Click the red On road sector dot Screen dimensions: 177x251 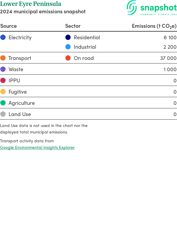tap(68, 58)
